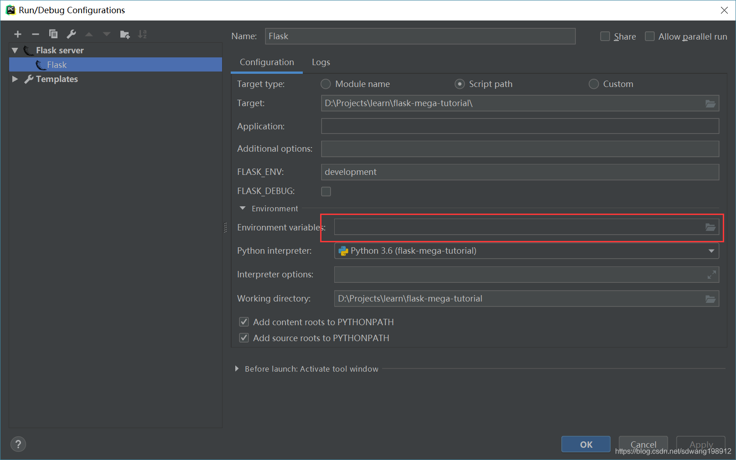Uncheck Add source roots to PYTHONPATH
The height and width of the screenshot is (460, 736).
coord(244,338)
